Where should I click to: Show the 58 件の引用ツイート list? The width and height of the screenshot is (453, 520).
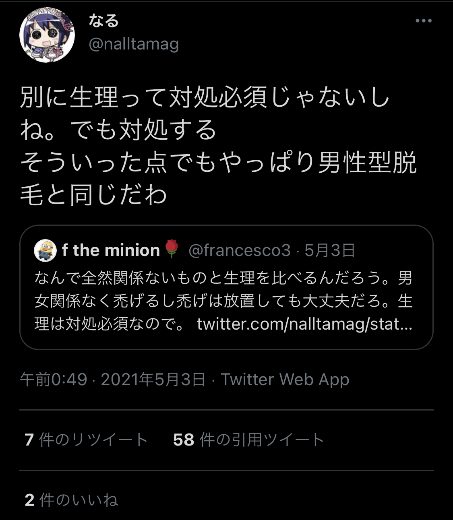(x=248, y=440)
